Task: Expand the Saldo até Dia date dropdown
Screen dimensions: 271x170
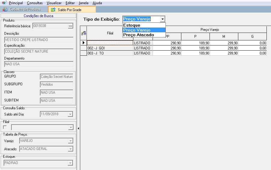Action: [x=70, y=114]
